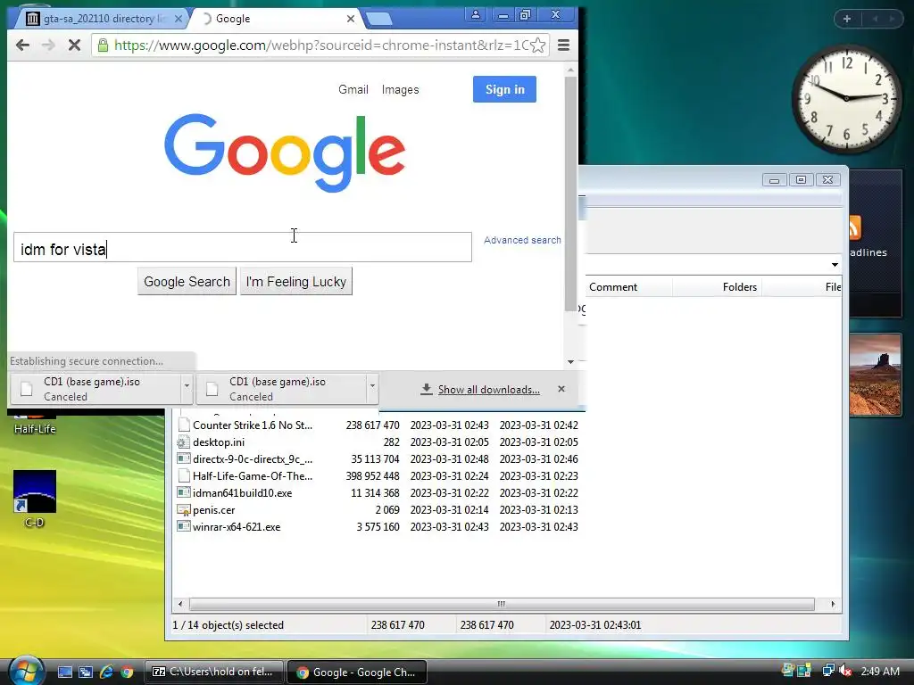
Task: Click the Chrome forward arrow
Action: point(48,45)
